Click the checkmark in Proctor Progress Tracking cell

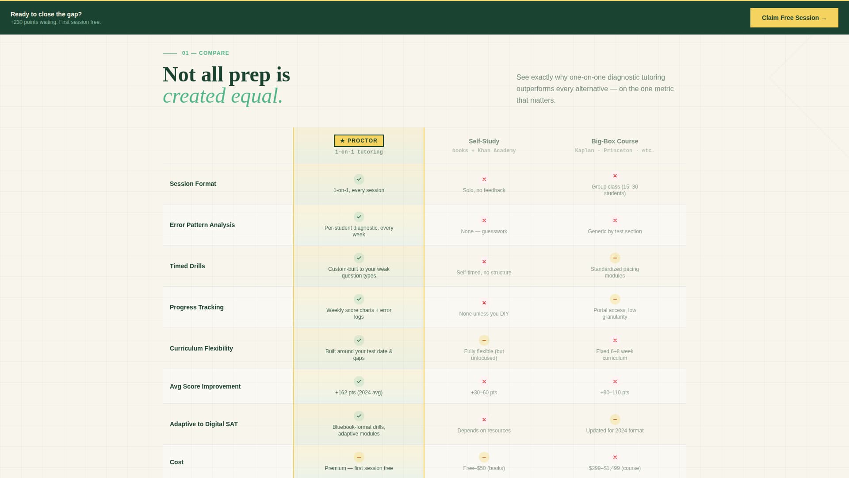click(359, 299)
